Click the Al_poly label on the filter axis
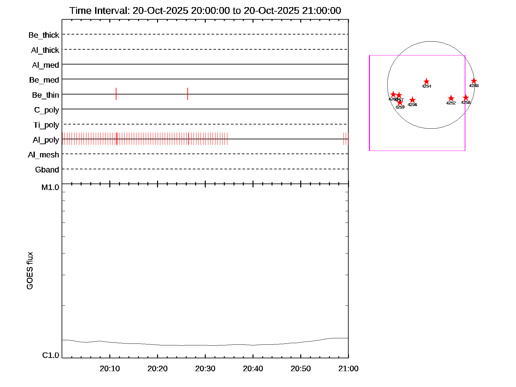 coord(46,140)
